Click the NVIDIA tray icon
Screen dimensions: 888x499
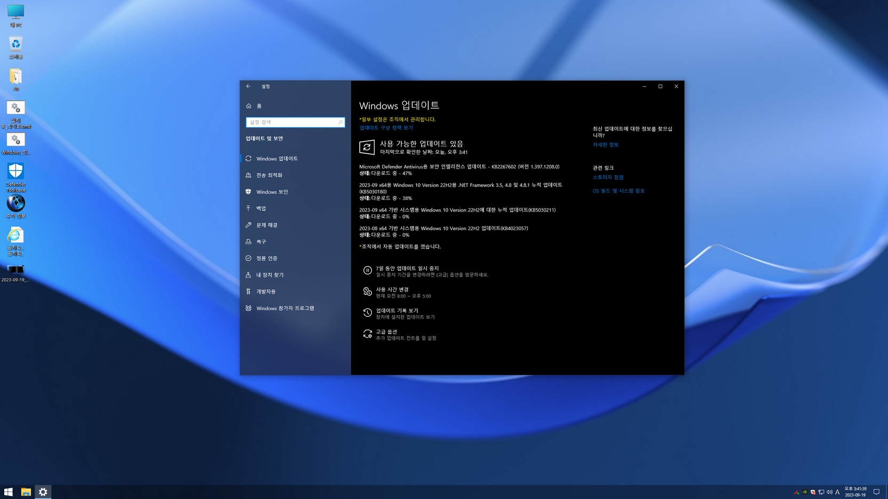pyautogui.click(x=805, y=492)
